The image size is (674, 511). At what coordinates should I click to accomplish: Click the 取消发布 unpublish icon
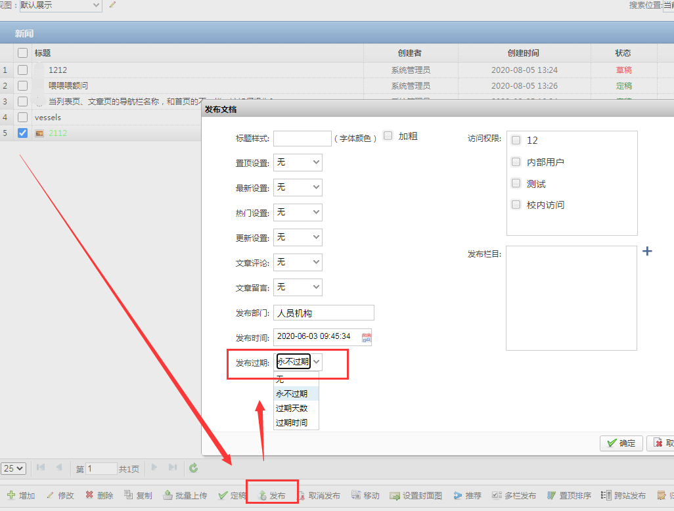click(301, 495)
